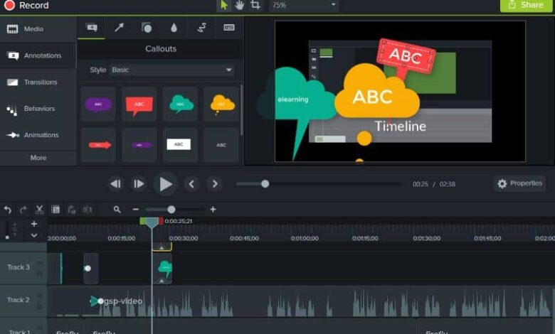The image size is (555, 334).
Task: Click the callouts list scrollbar
Action: (x=241, y=109)
